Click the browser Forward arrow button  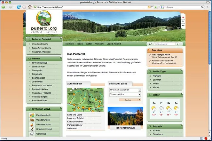(x=11, y=7)
